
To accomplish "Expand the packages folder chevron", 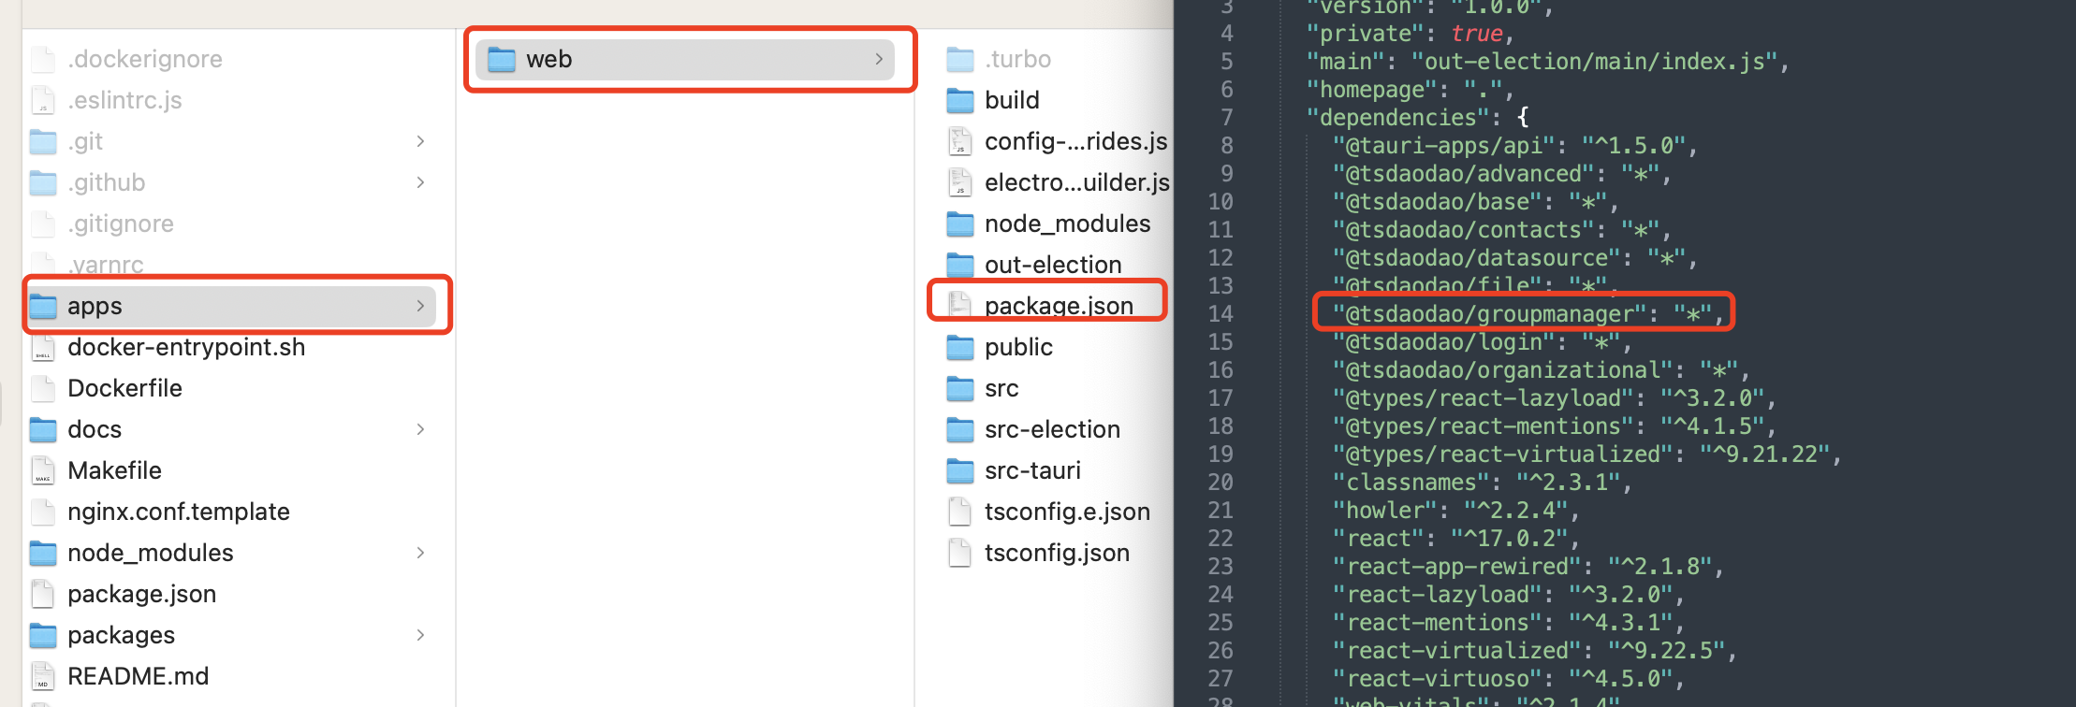I will click(420, 635).
